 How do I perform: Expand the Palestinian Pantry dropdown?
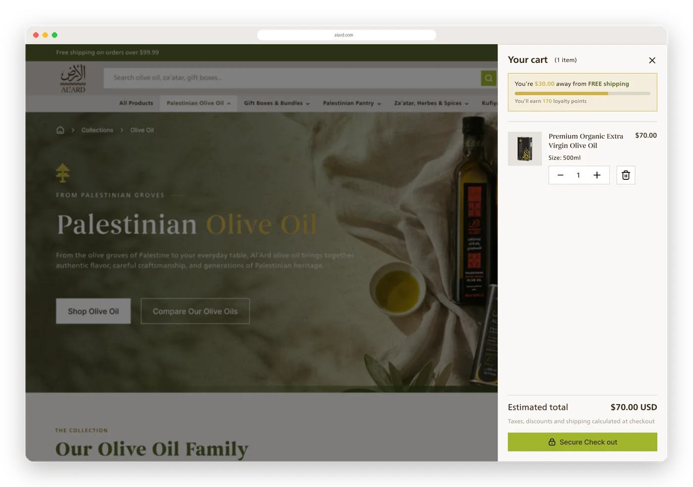coord(352,103)
